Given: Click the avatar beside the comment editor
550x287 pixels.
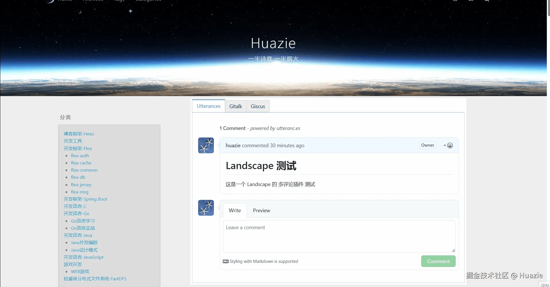Looking at the screenshot, I should point(206,208).
